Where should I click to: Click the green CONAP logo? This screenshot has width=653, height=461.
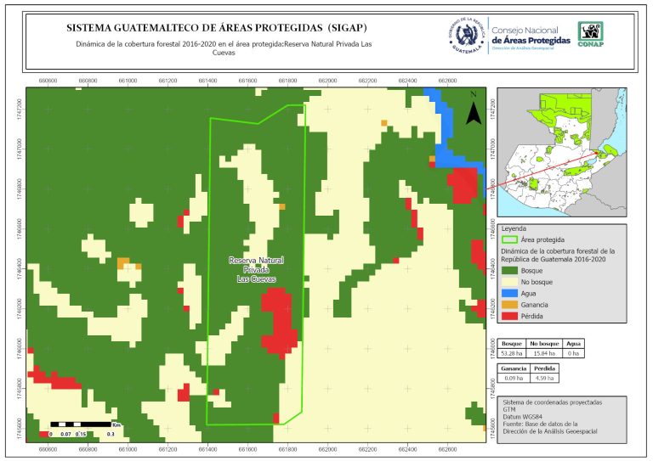click(x=592, y=34)
